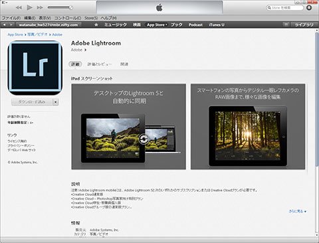Open the list menu icon beside ライブラリ

point(286,25)
